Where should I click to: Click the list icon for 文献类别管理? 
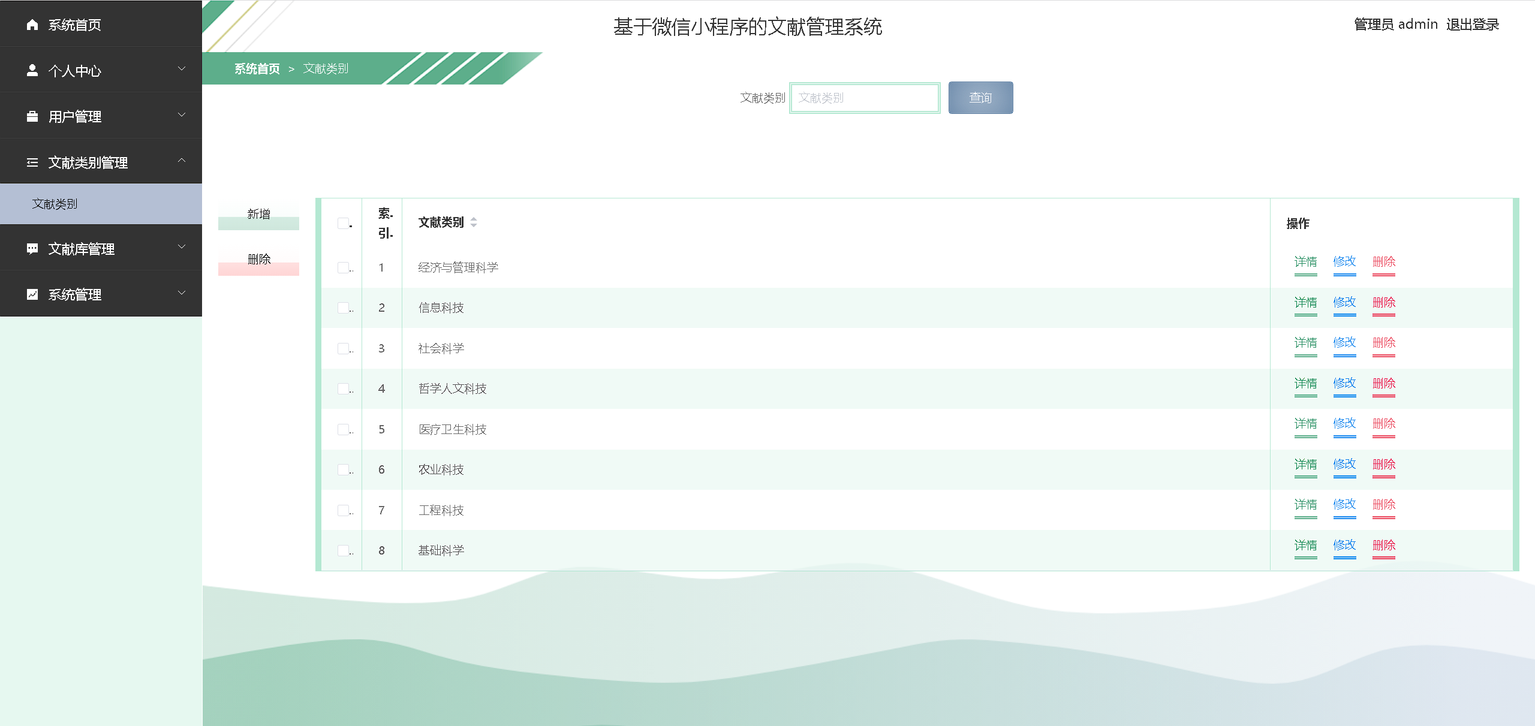[32, 162]
